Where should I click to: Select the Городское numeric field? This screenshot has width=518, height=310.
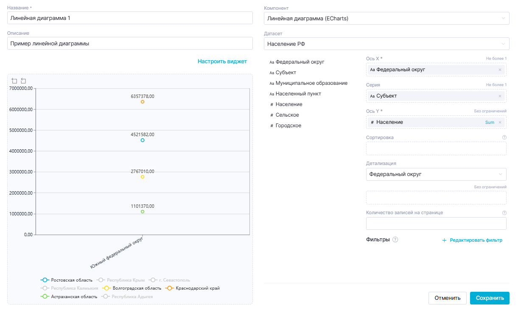tap(288, 126)
